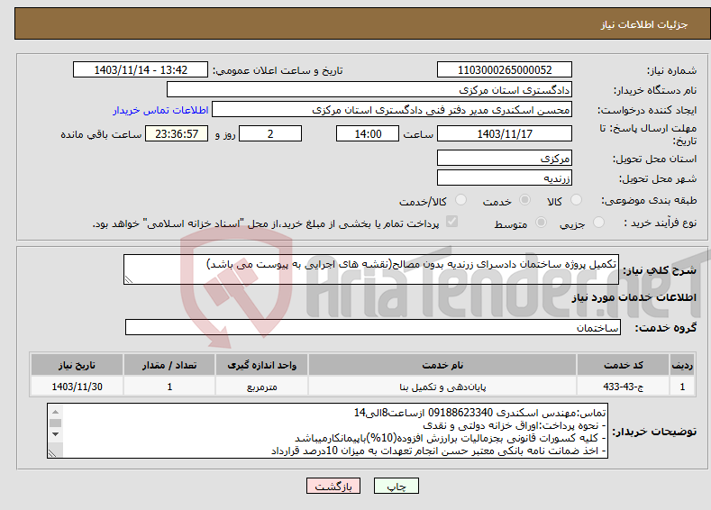Click service name پایان‌دهی و تکمیل بنا

pyautogui.click(x=442, y=387)
